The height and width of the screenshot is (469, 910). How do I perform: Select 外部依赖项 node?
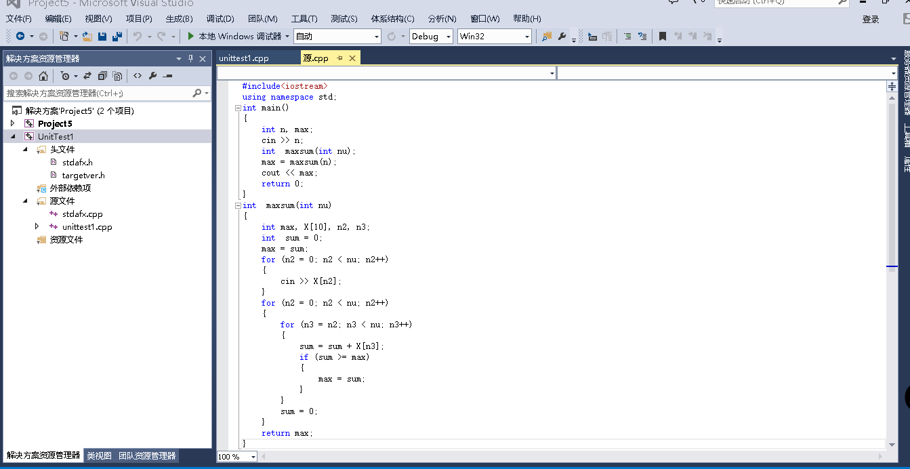click(70, 188)
